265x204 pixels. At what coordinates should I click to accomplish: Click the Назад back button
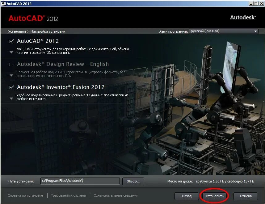click(x=187, y=196)
